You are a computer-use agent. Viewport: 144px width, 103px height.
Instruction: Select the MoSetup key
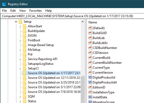(34, 50)
